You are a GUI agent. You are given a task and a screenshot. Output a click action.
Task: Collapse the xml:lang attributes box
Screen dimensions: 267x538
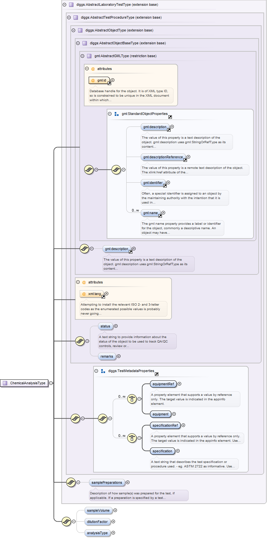coord(78,282)
